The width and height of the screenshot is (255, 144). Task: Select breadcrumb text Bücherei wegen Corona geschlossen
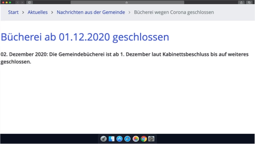[x=174, y=12]
